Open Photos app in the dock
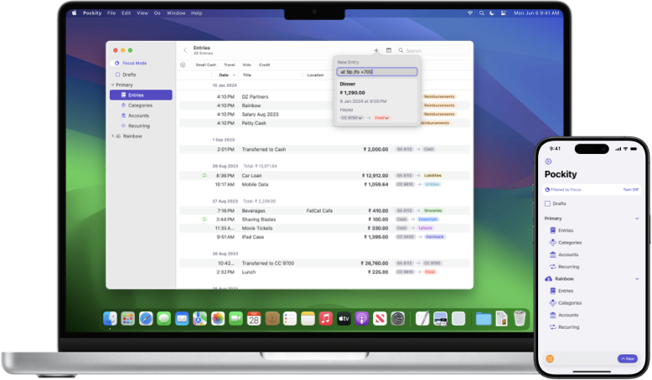The height and width of the screenshot is (380, 652). pyautogui.click(x=218, y=319)
